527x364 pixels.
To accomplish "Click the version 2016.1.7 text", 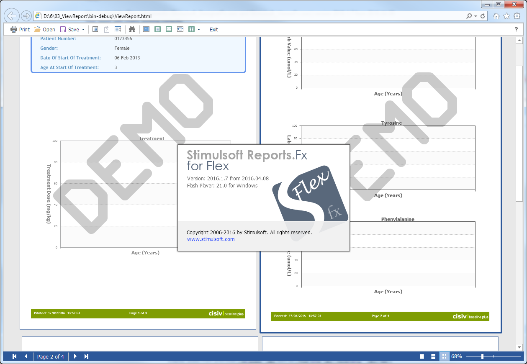I will (228, 179).
